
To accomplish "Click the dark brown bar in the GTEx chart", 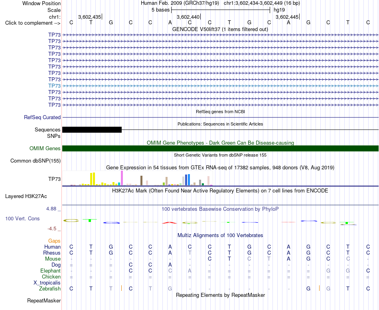I will tap(141, 181).
